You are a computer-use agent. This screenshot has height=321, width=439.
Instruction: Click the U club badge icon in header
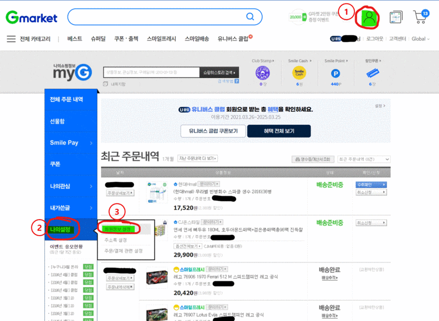click(x=335, y=39)
